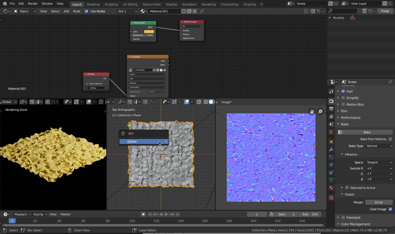This screenshot has height=234, width=395.
Task: Open the Tool properties tab icon
Action: click(x=331, y=91)
